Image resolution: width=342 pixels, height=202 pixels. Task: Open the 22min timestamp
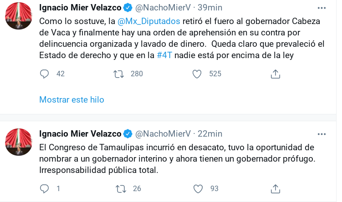pyautogui.click(x=209, y=133)
